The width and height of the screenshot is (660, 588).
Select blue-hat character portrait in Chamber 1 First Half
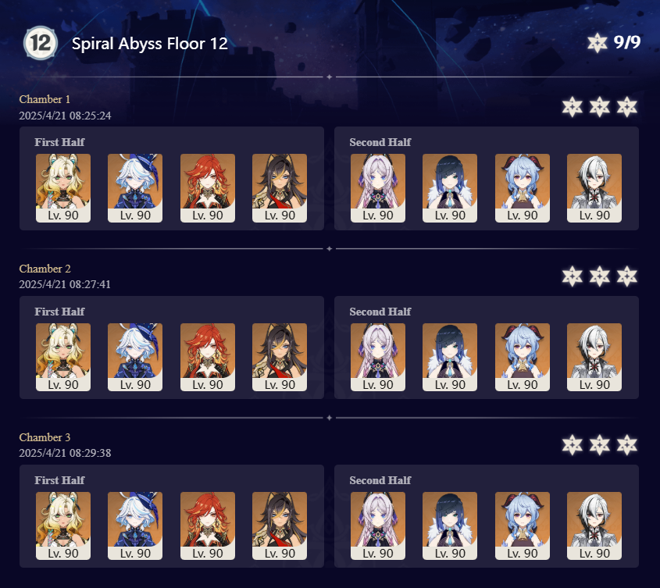[135, 187]
